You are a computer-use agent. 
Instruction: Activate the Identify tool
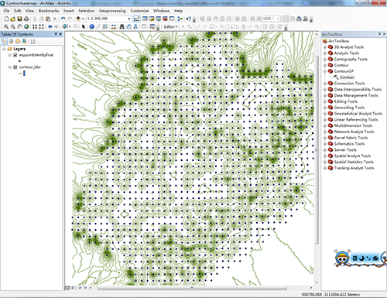pos(91,26)
